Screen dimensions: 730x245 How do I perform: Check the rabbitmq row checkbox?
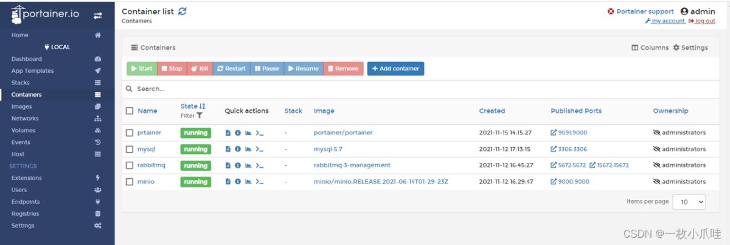(130, 165)
